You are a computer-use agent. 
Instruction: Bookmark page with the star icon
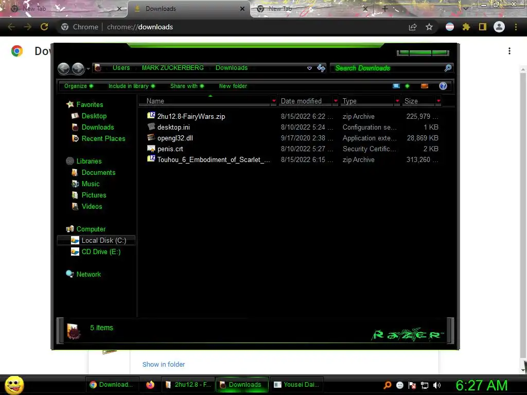[x=429, y=27]
